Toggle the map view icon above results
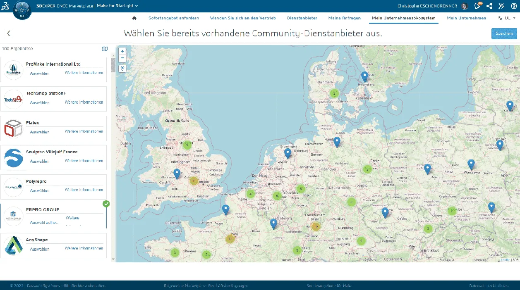The image size is (520, 290). coord(105,49)
